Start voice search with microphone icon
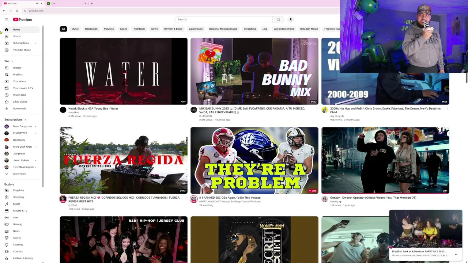The width and height of the screenshot is (468, 263). click(291, 19)
